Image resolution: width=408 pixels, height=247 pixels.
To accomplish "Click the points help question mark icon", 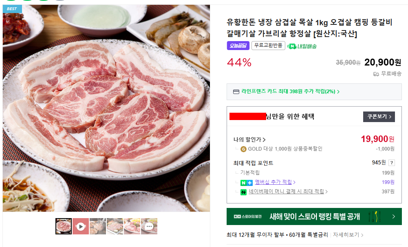I will coord(392,163).
